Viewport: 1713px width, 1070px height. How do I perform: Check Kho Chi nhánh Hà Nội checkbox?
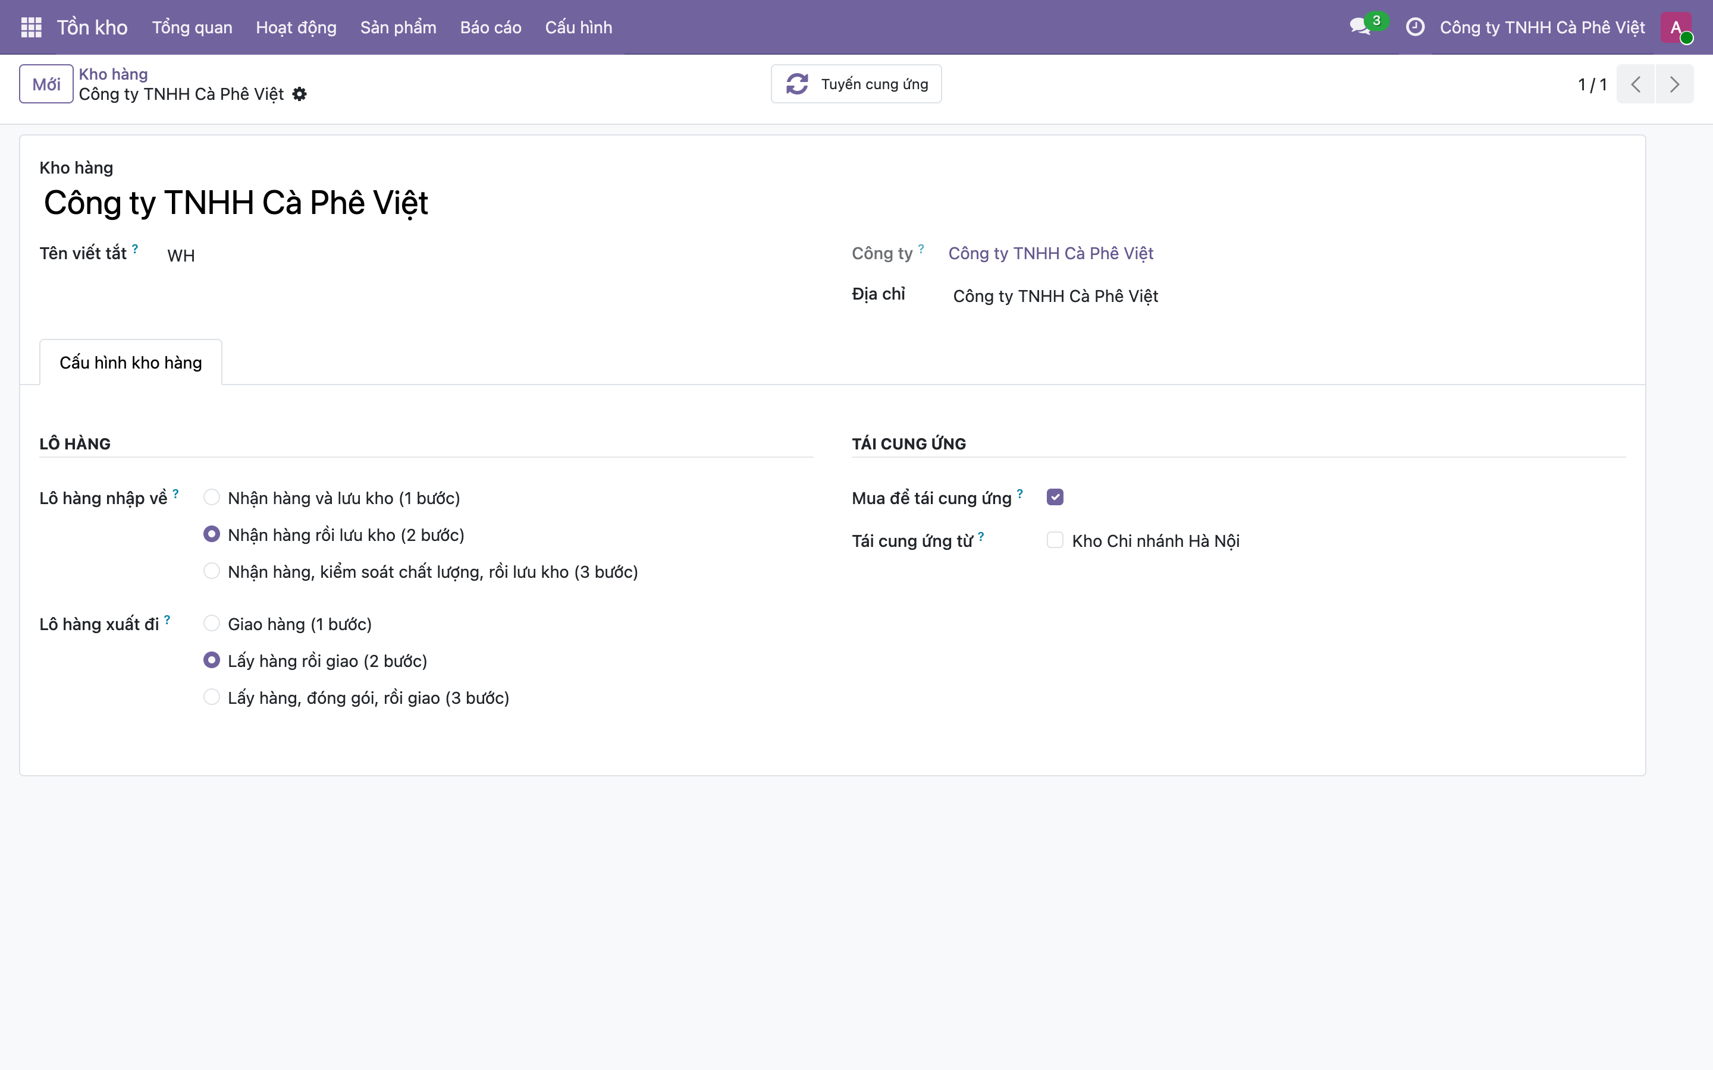point(1055,541)
